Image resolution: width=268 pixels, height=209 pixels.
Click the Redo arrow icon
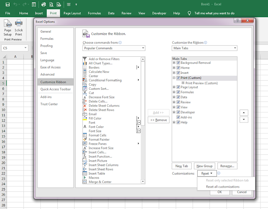(24, 5)
